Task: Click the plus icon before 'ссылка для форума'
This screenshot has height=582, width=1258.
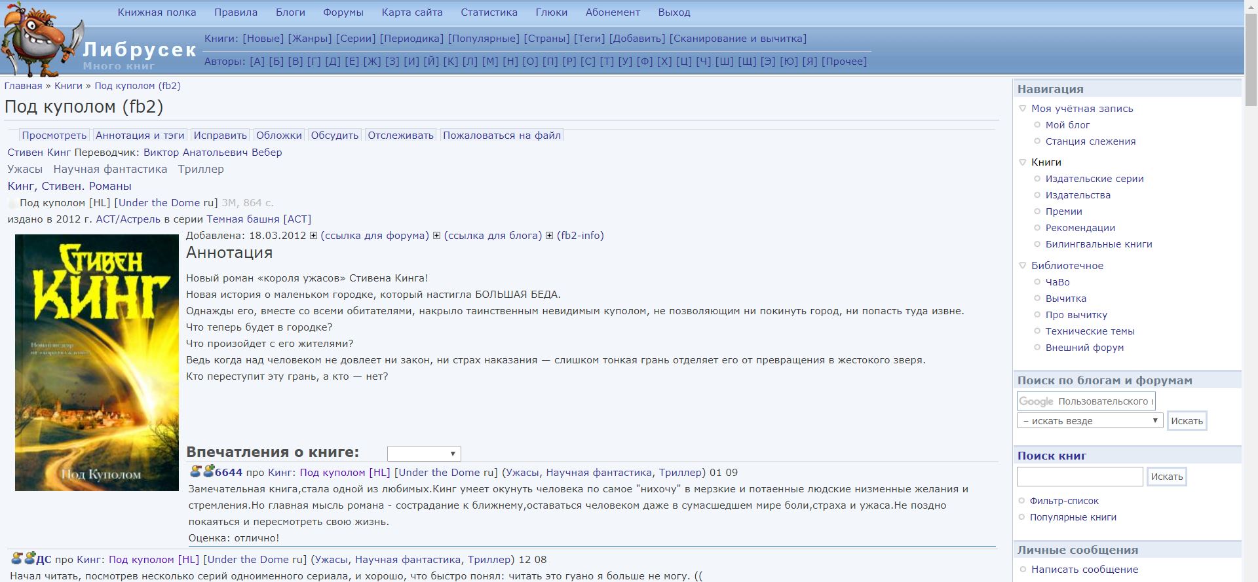Action: (x=313, y=236)
